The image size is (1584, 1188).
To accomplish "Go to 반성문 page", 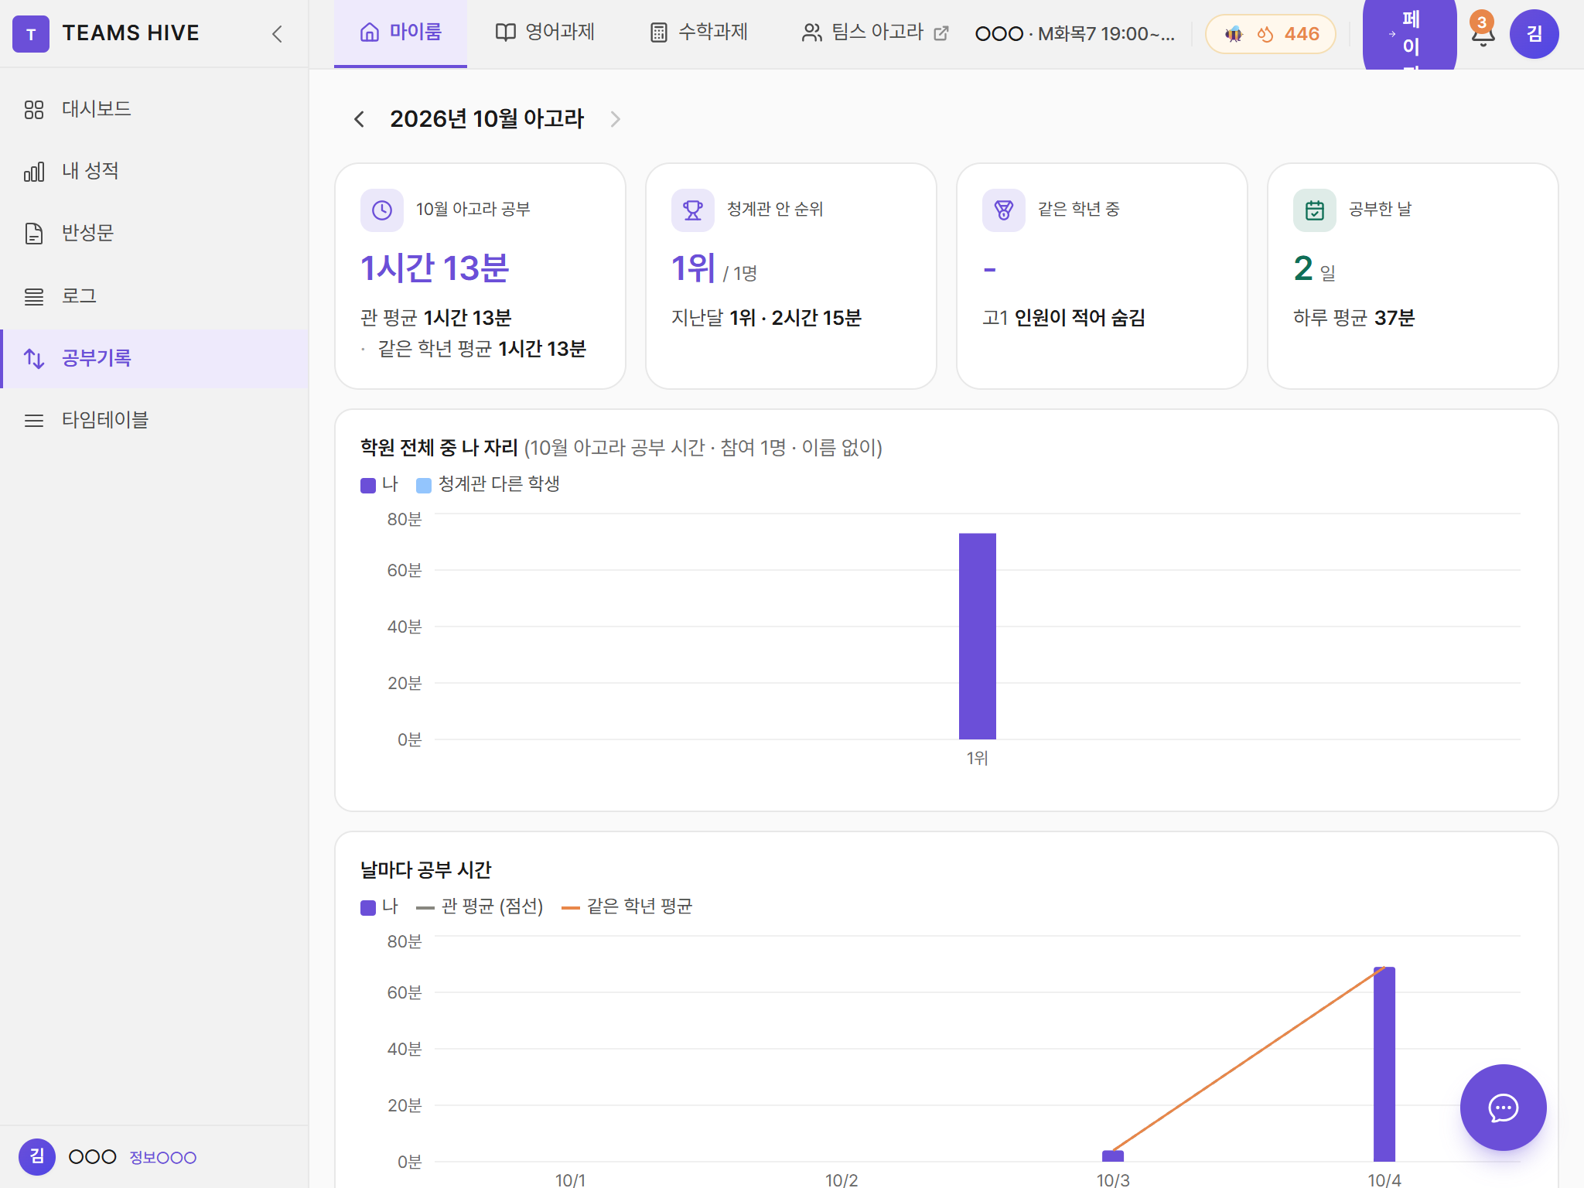I will (155, 233).
